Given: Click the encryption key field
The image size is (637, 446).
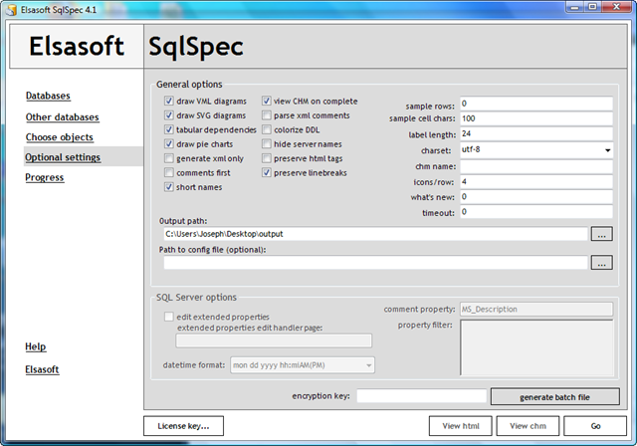Looking at the screenshot, I should 422,396.
